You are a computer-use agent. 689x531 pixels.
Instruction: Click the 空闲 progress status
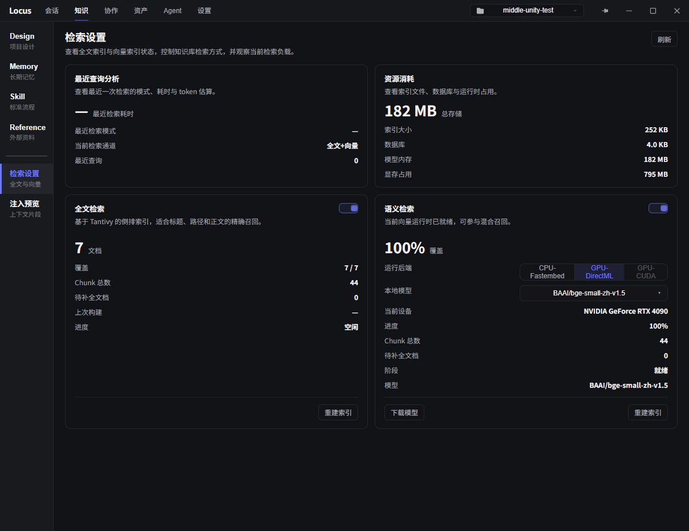point(351,327)
